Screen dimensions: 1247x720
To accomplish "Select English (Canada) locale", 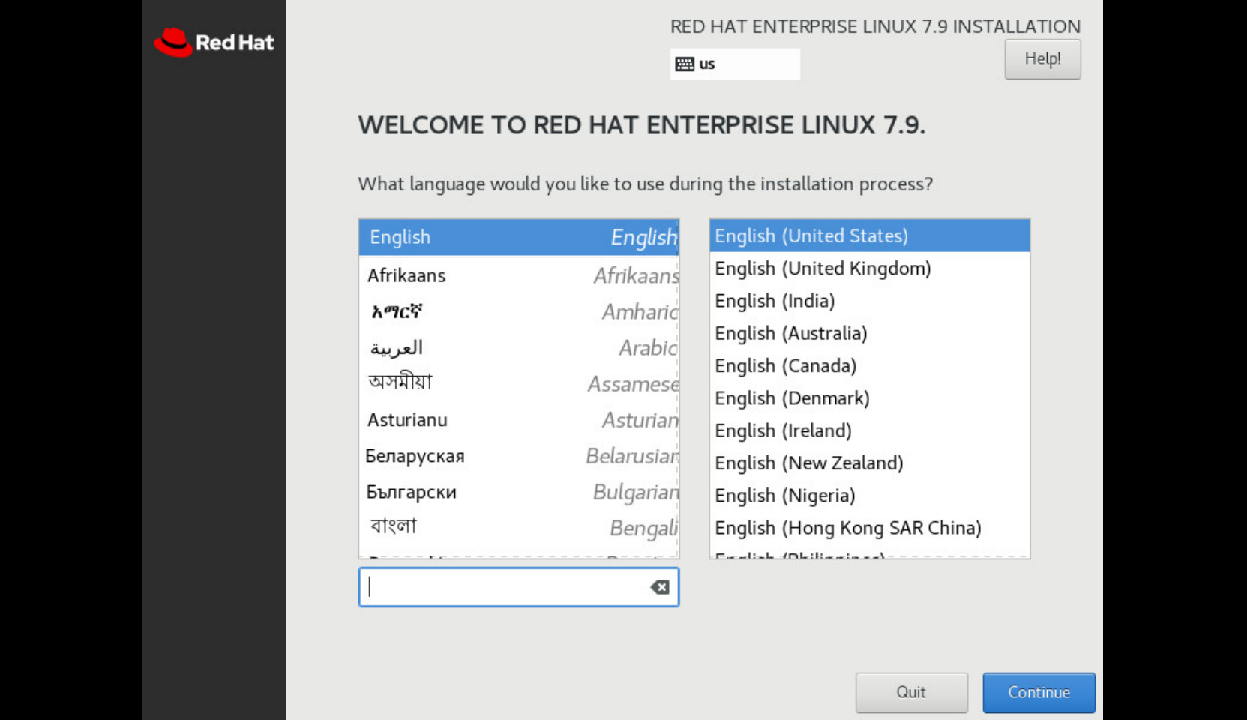I will [870, 366].
